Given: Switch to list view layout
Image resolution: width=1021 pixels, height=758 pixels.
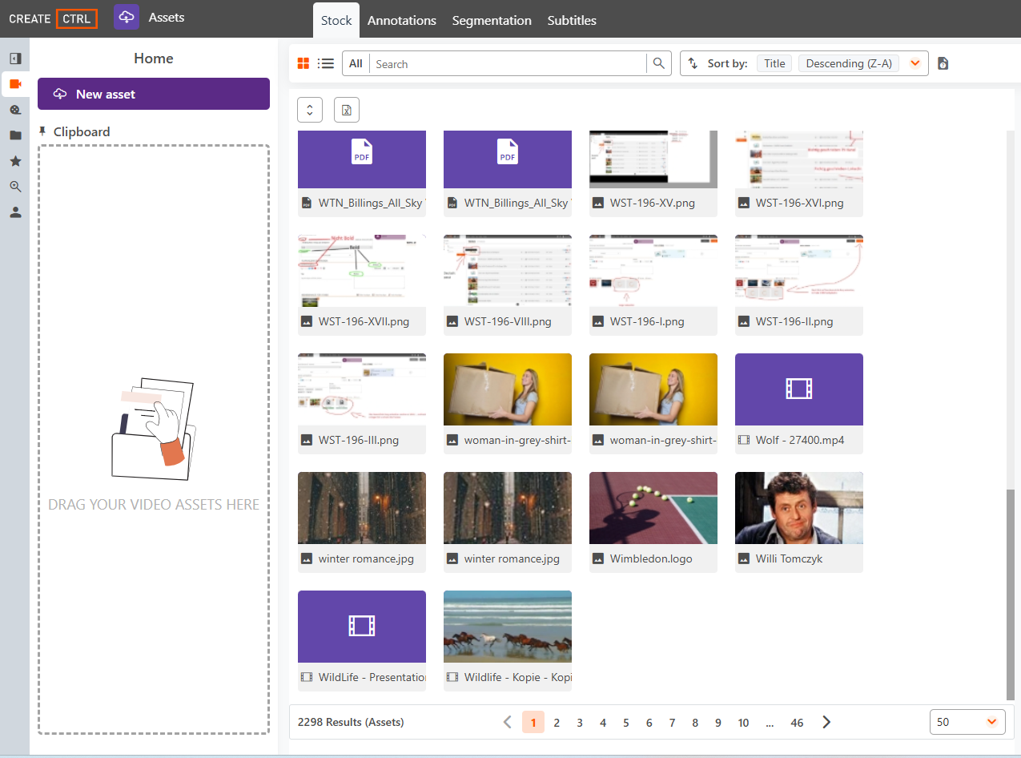Looking at the screenshot, I should [326, 63].
